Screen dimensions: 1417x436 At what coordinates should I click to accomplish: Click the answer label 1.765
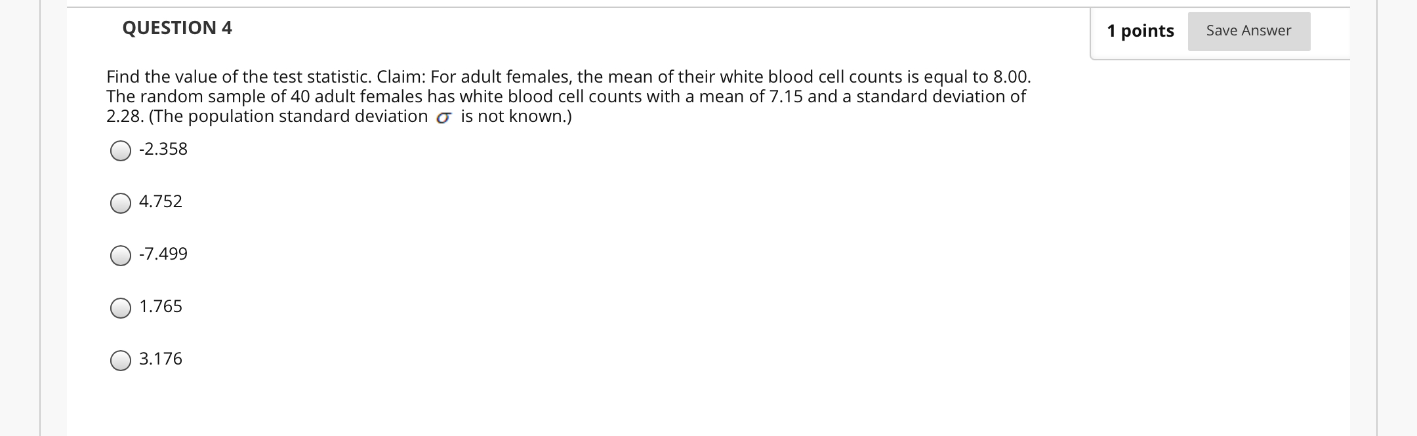[161, 306]
